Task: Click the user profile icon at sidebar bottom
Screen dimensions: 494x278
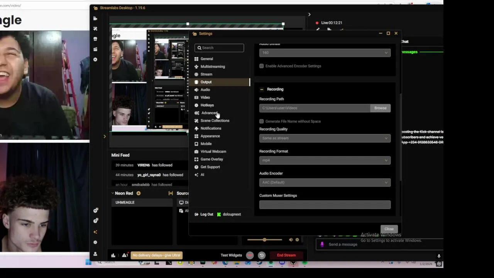Action: point(95,254)
